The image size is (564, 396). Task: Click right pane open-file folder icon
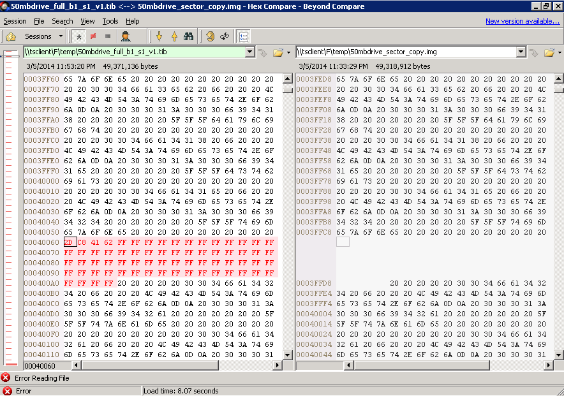549,53
